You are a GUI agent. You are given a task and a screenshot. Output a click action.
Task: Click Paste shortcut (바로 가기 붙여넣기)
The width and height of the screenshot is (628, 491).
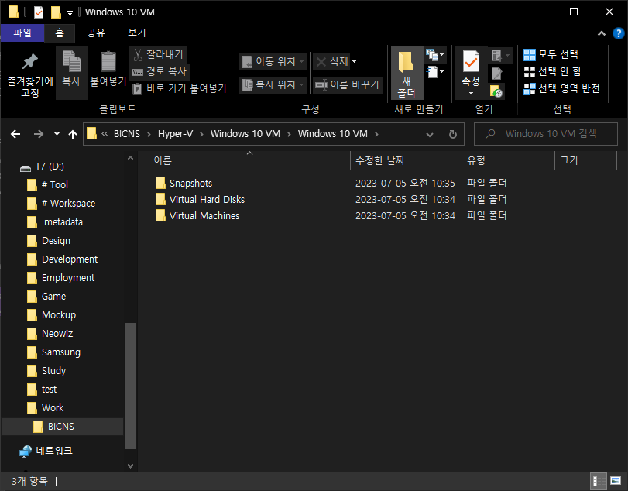click(180, 88)
